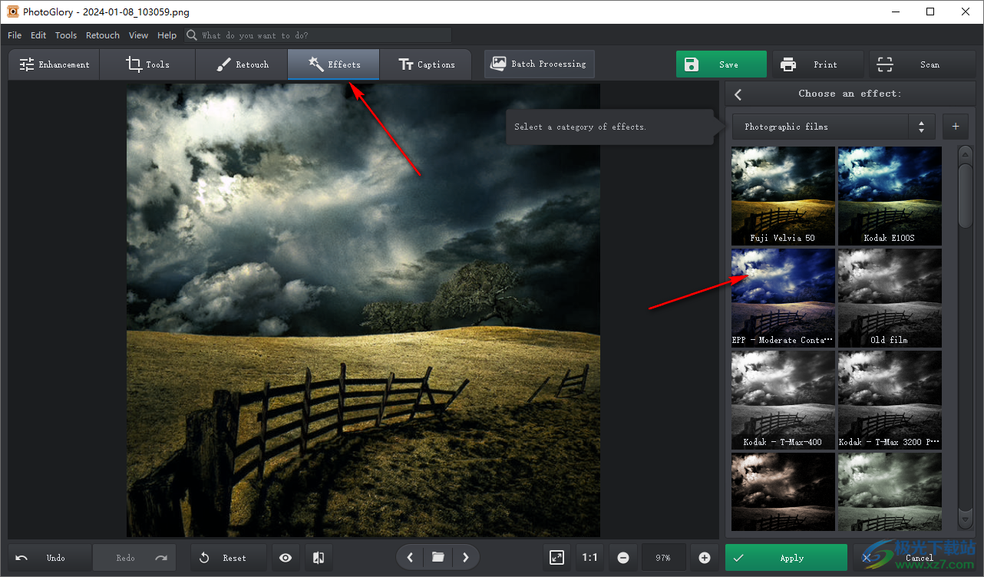The height and width of the screenshot is (577, 984).
Task: Click the Scan button
Action: coord(922,64)
